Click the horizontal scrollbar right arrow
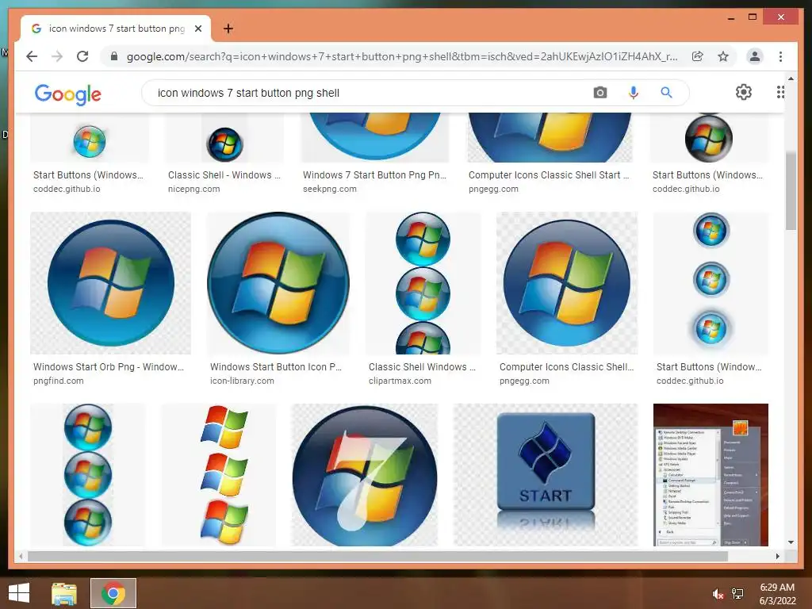This screenshot has height=609, width=812. (778, 556)
